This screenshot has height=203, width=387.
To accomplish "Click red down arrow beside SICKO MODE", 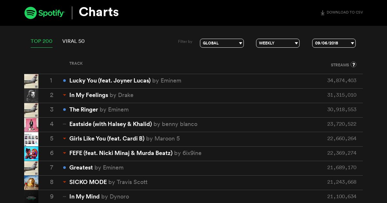I will [x=64, y=182].
